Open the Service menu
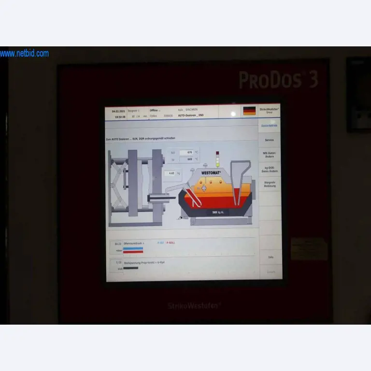 click(270, 140)
